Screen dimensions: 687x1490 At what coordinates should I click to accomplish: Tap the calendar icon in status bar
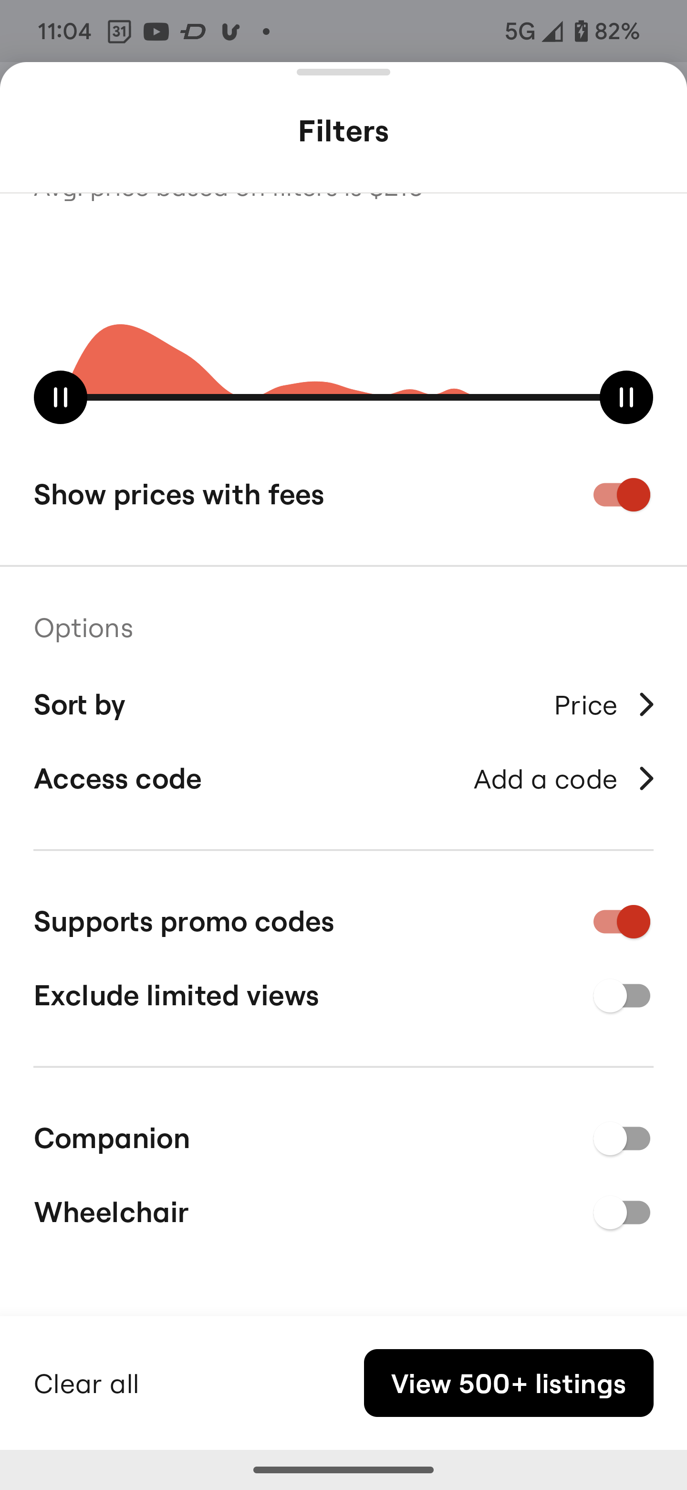coord(119,31)
